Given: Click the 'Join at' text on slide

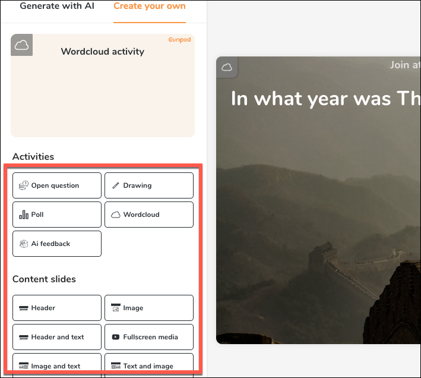Looking at the screenshot, I should pyautogui.click(x=406, y=65).
